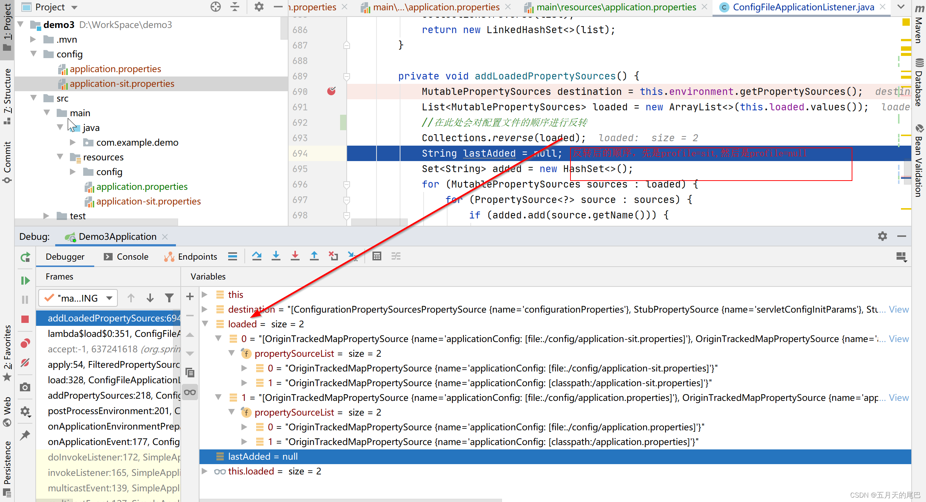Viewport: 926px width, 502px height.
Task: Click the red Stop debugging icon
Action: tap(25, 319)
